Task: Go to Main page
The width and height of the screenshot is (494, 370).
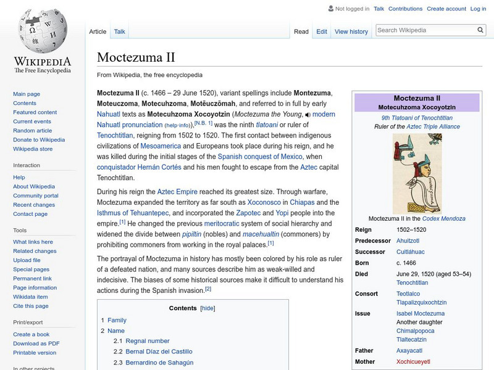Action: (27, 94)
